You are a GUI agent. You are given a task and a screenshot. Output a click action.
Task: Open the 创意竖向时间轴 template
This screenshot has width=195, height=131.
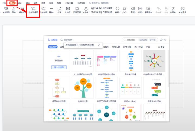point(154,88)
